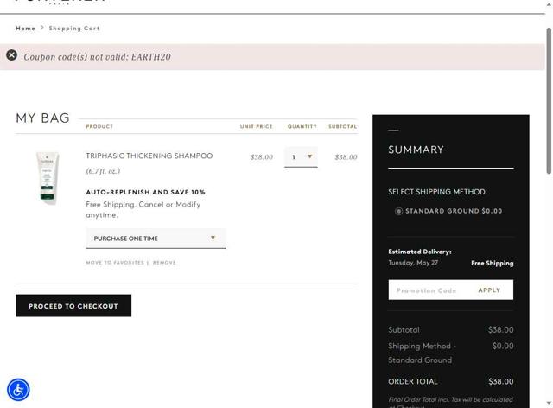Viewport: 553px width, 408px height.
Task: Click the unit price $38.00 value
Action: [x=262, y=157]
